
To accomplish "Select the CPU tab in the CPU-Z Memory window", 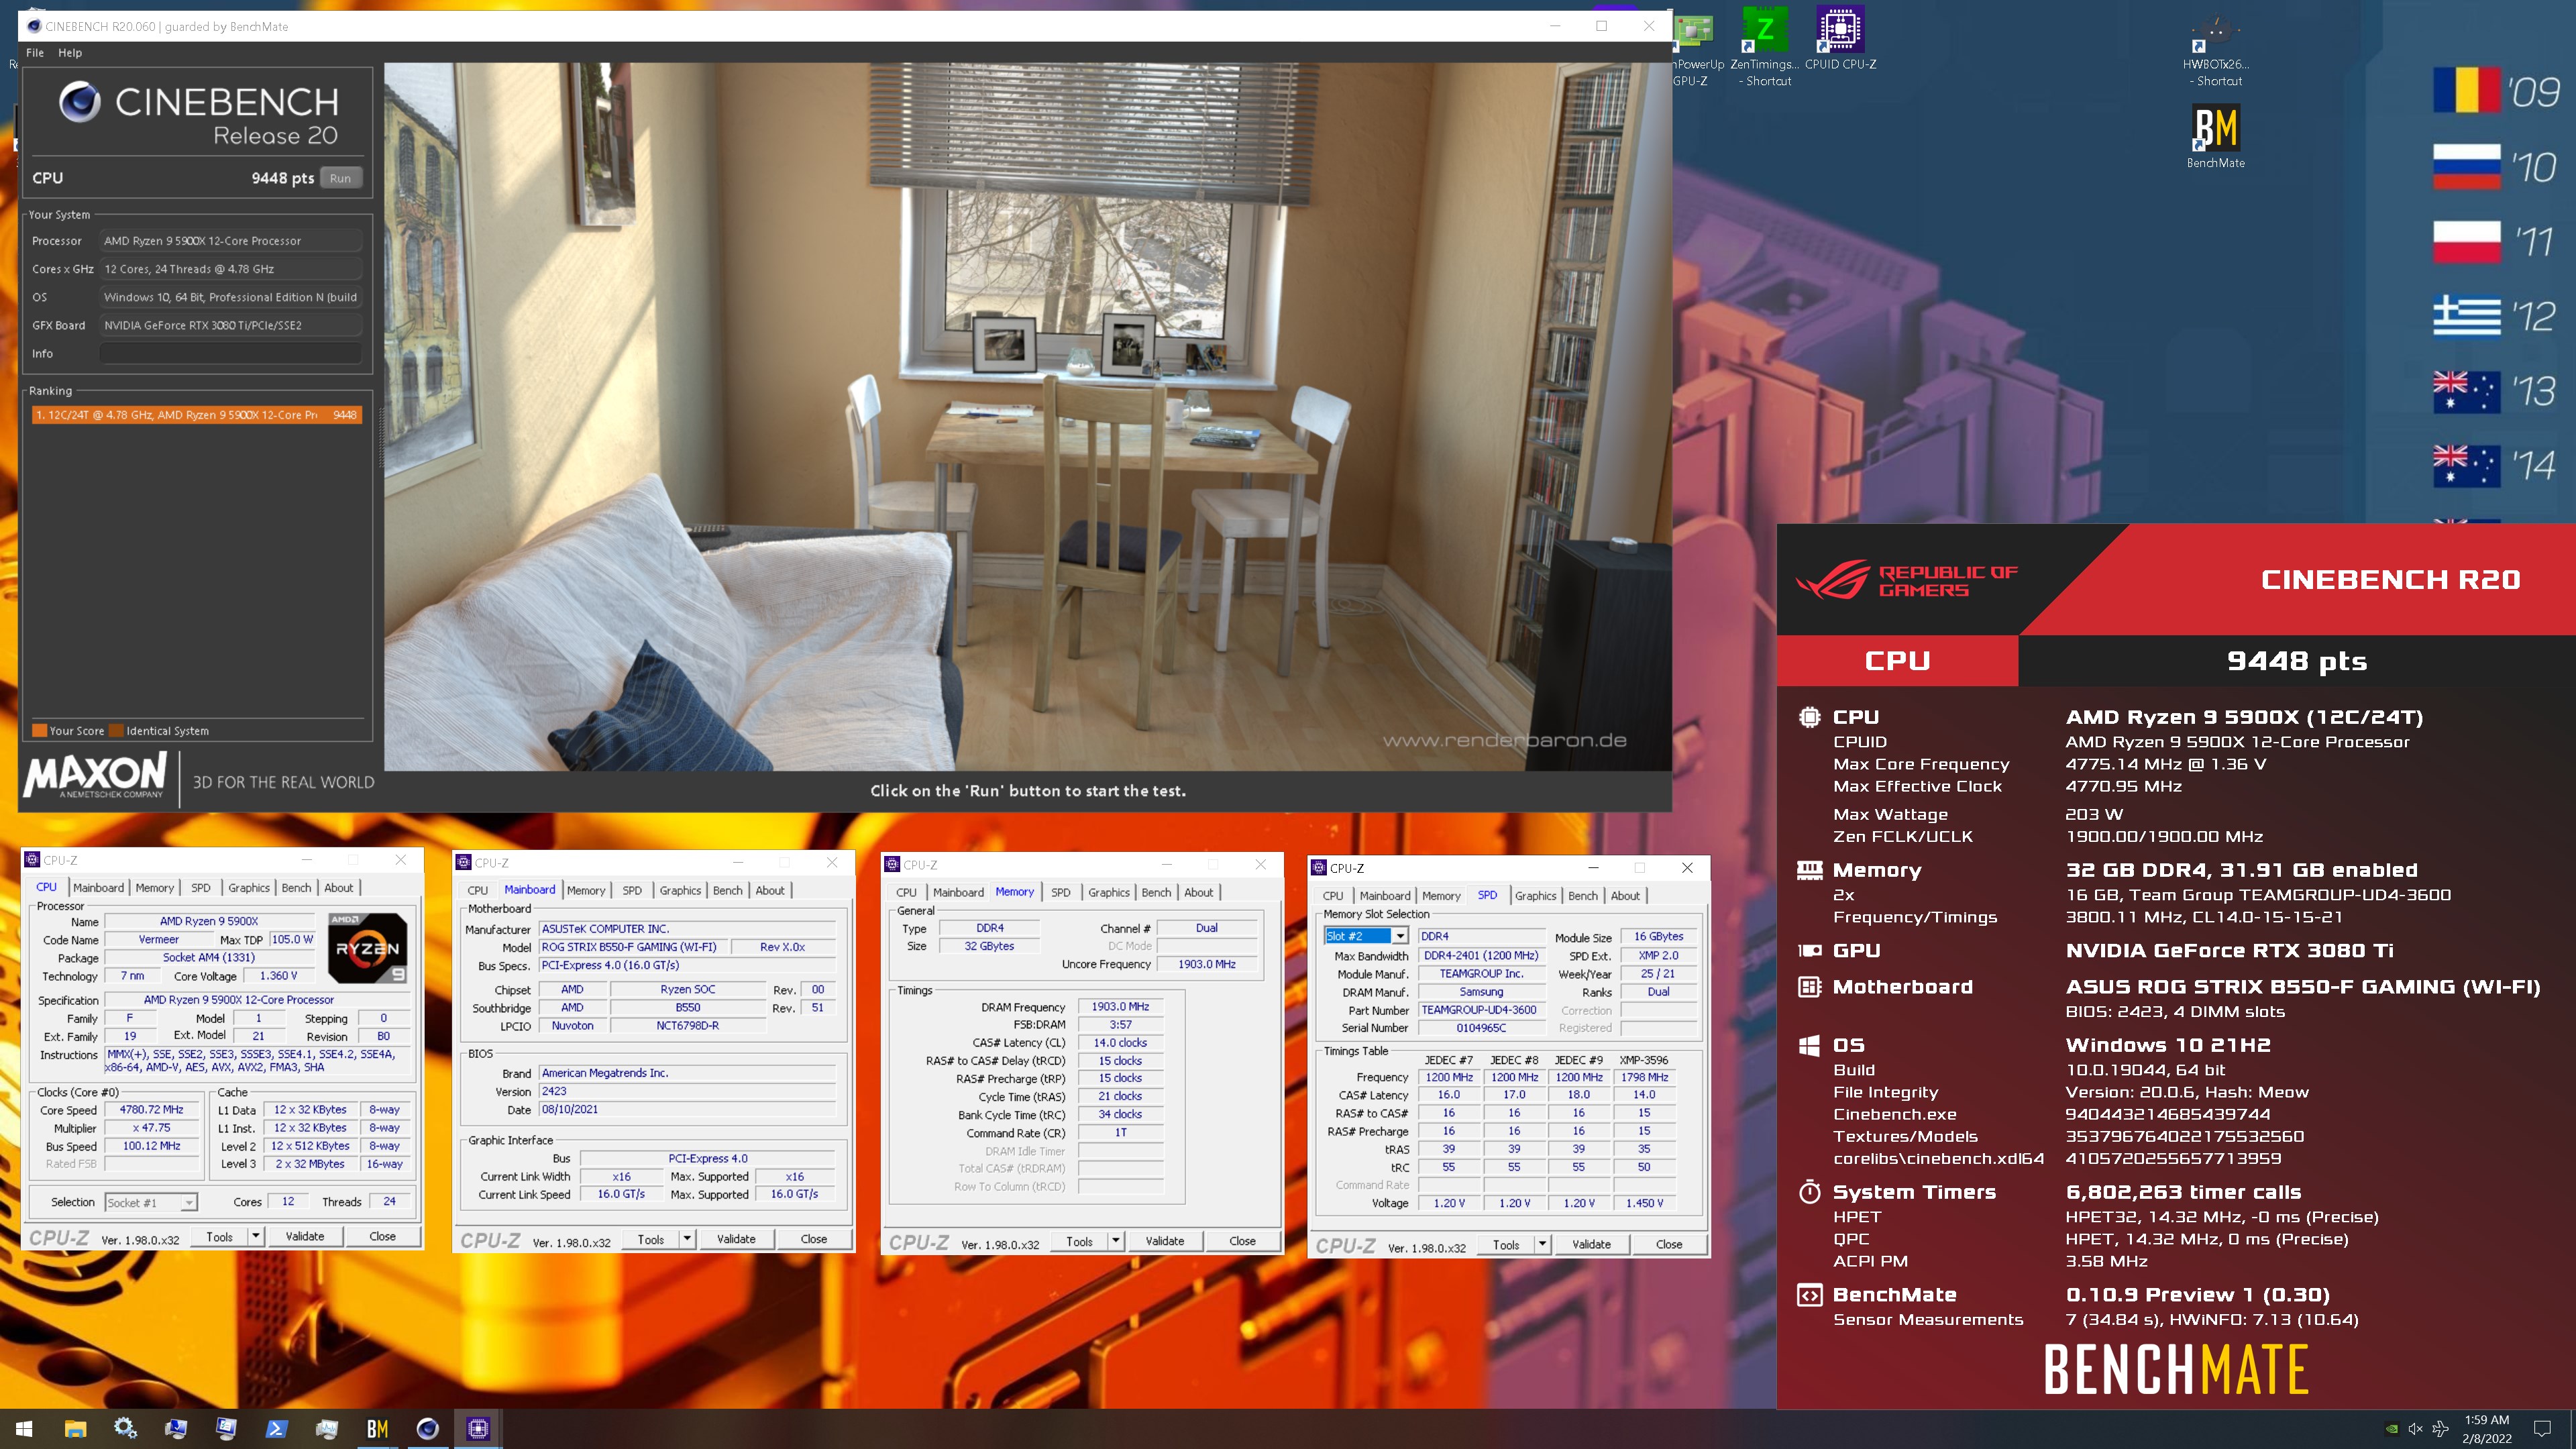I will click(x=906, y=892).
